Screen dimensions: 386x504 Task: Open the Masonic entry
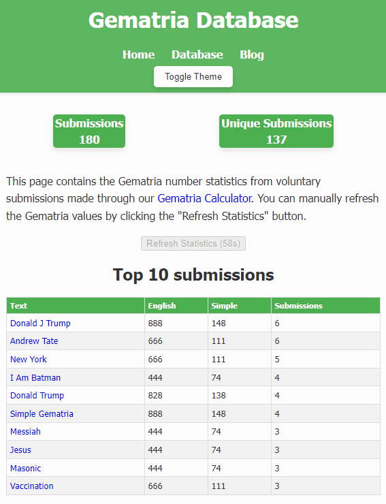tap(26, 468)
